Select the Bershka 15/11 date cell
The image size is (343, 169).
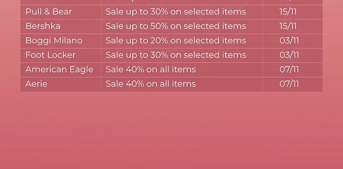[x=293, y=26]
